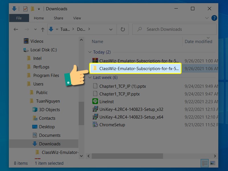Viewport: 228px width, 171px height.
Task: Select Documents in the navigation pane
Action: coord(50,135)
